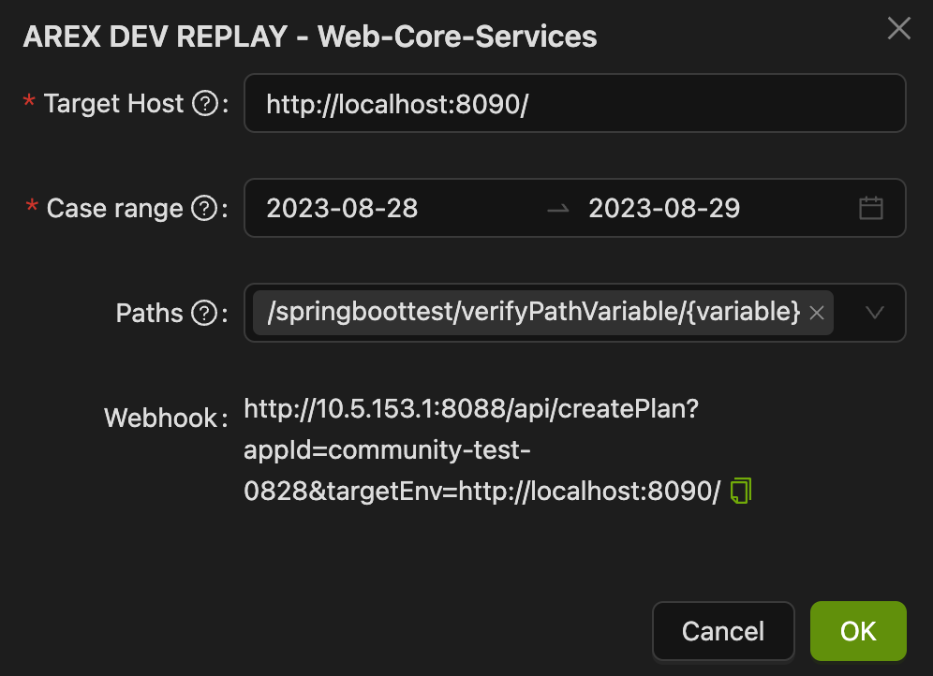The image size is (933, 676).
Task: Expand the Paths dropdown arrow
Action: click(x=875, y=313)
